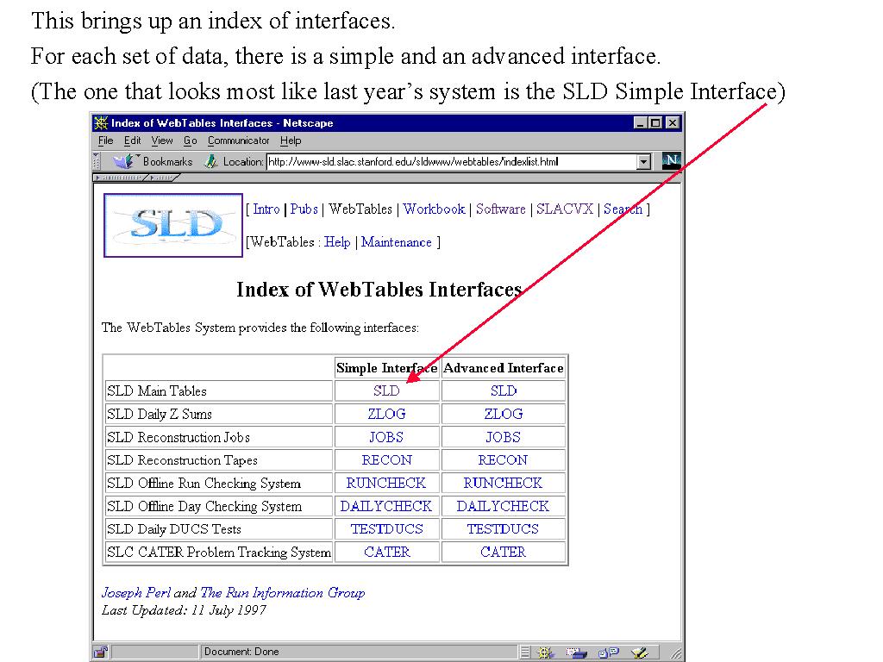Click the security padlock in status bar
Viewport: 883px width, 662px height.
coord(101,652)
